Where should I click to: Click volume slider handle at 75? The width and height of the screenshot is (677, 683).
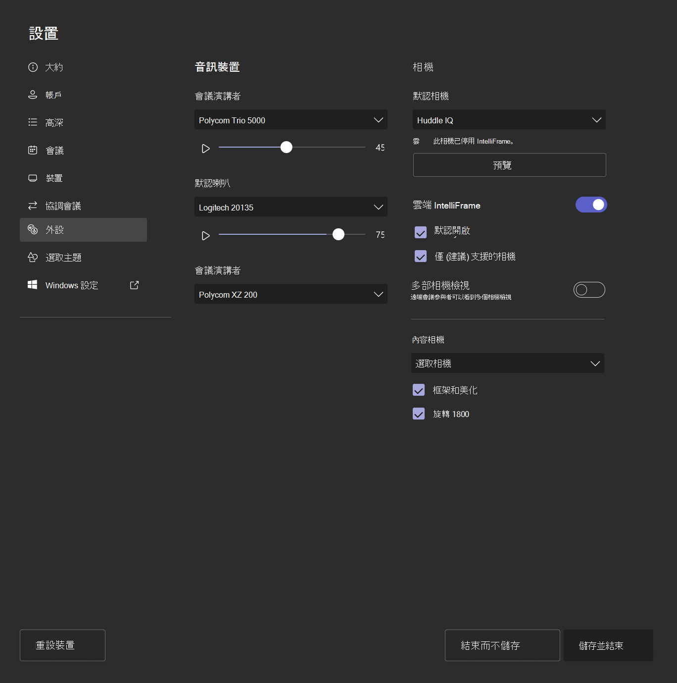pos(338,234)
